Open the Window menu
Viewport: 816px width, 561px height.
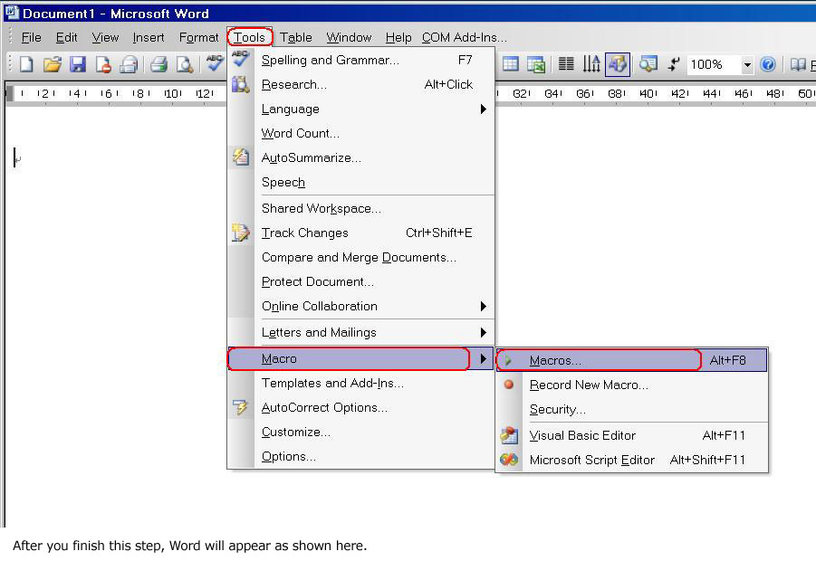(x=349, y=37)
